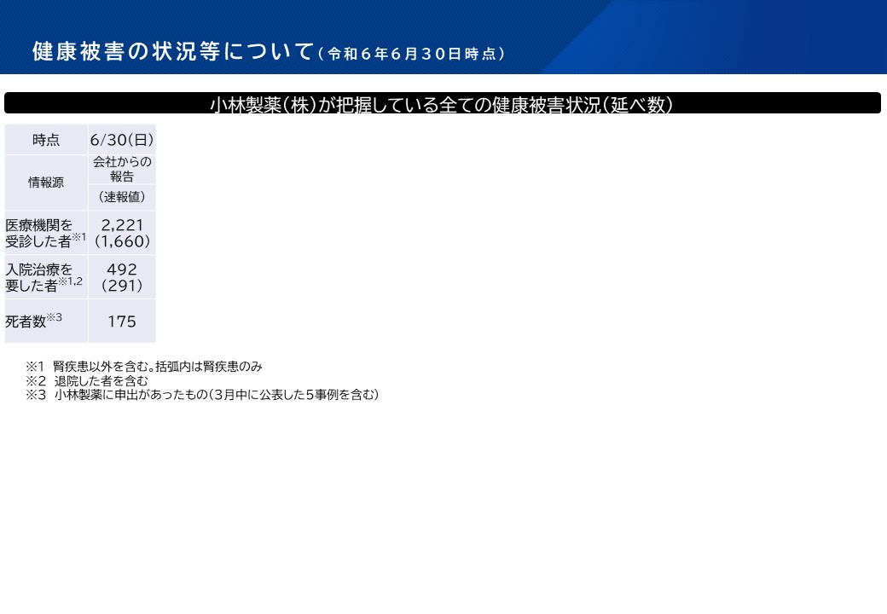Select the (速報値) cell
This screenshot has height=614, width=887.
click(x=122, y=197)
